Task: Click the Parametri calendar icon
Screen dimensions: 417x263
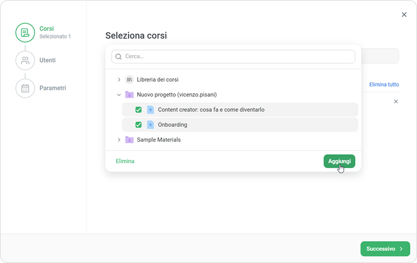Action: point(25,88)
